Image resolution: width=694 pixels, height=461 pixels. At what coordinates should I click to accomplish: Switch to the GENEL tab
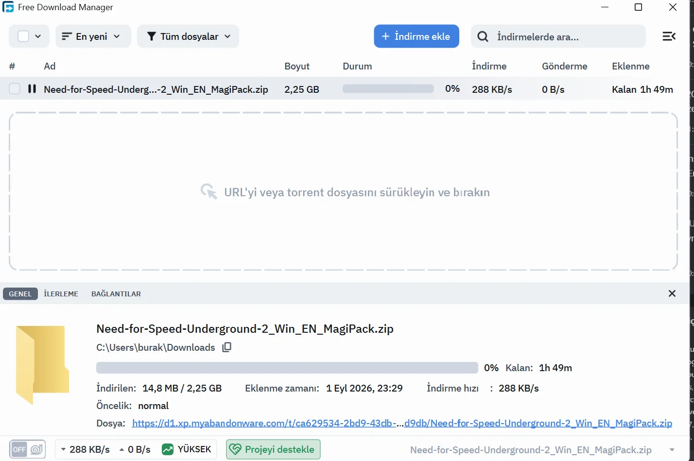(x=20, y=294)
